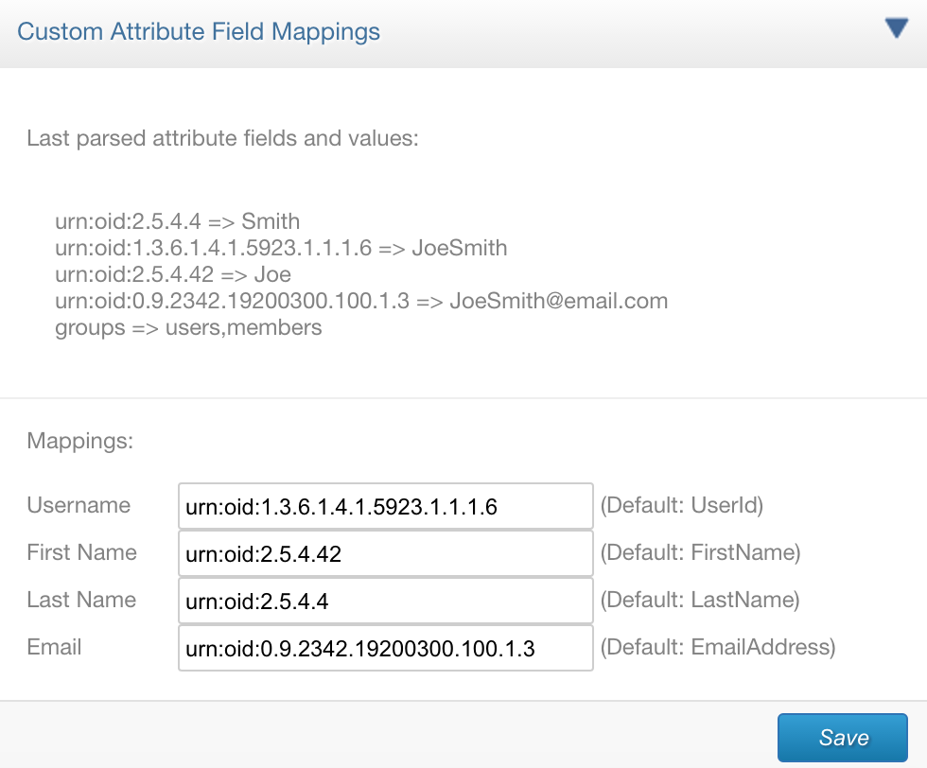This screenshot has width=927, height=768.
Task: Click the Custom Attribute Field Mappings title
Action: click(199, 32)
